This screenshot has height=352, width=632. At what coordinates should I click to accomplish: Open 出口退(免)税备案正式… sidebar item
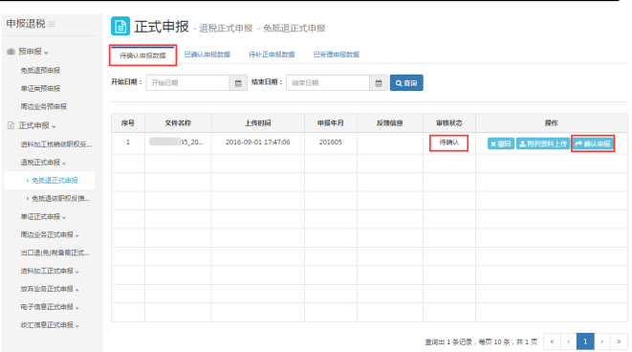(55, 253)
